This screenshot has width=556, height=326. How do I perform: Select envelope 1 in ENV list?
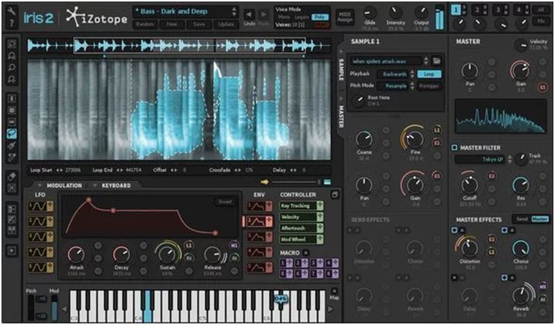coord(256,206)
